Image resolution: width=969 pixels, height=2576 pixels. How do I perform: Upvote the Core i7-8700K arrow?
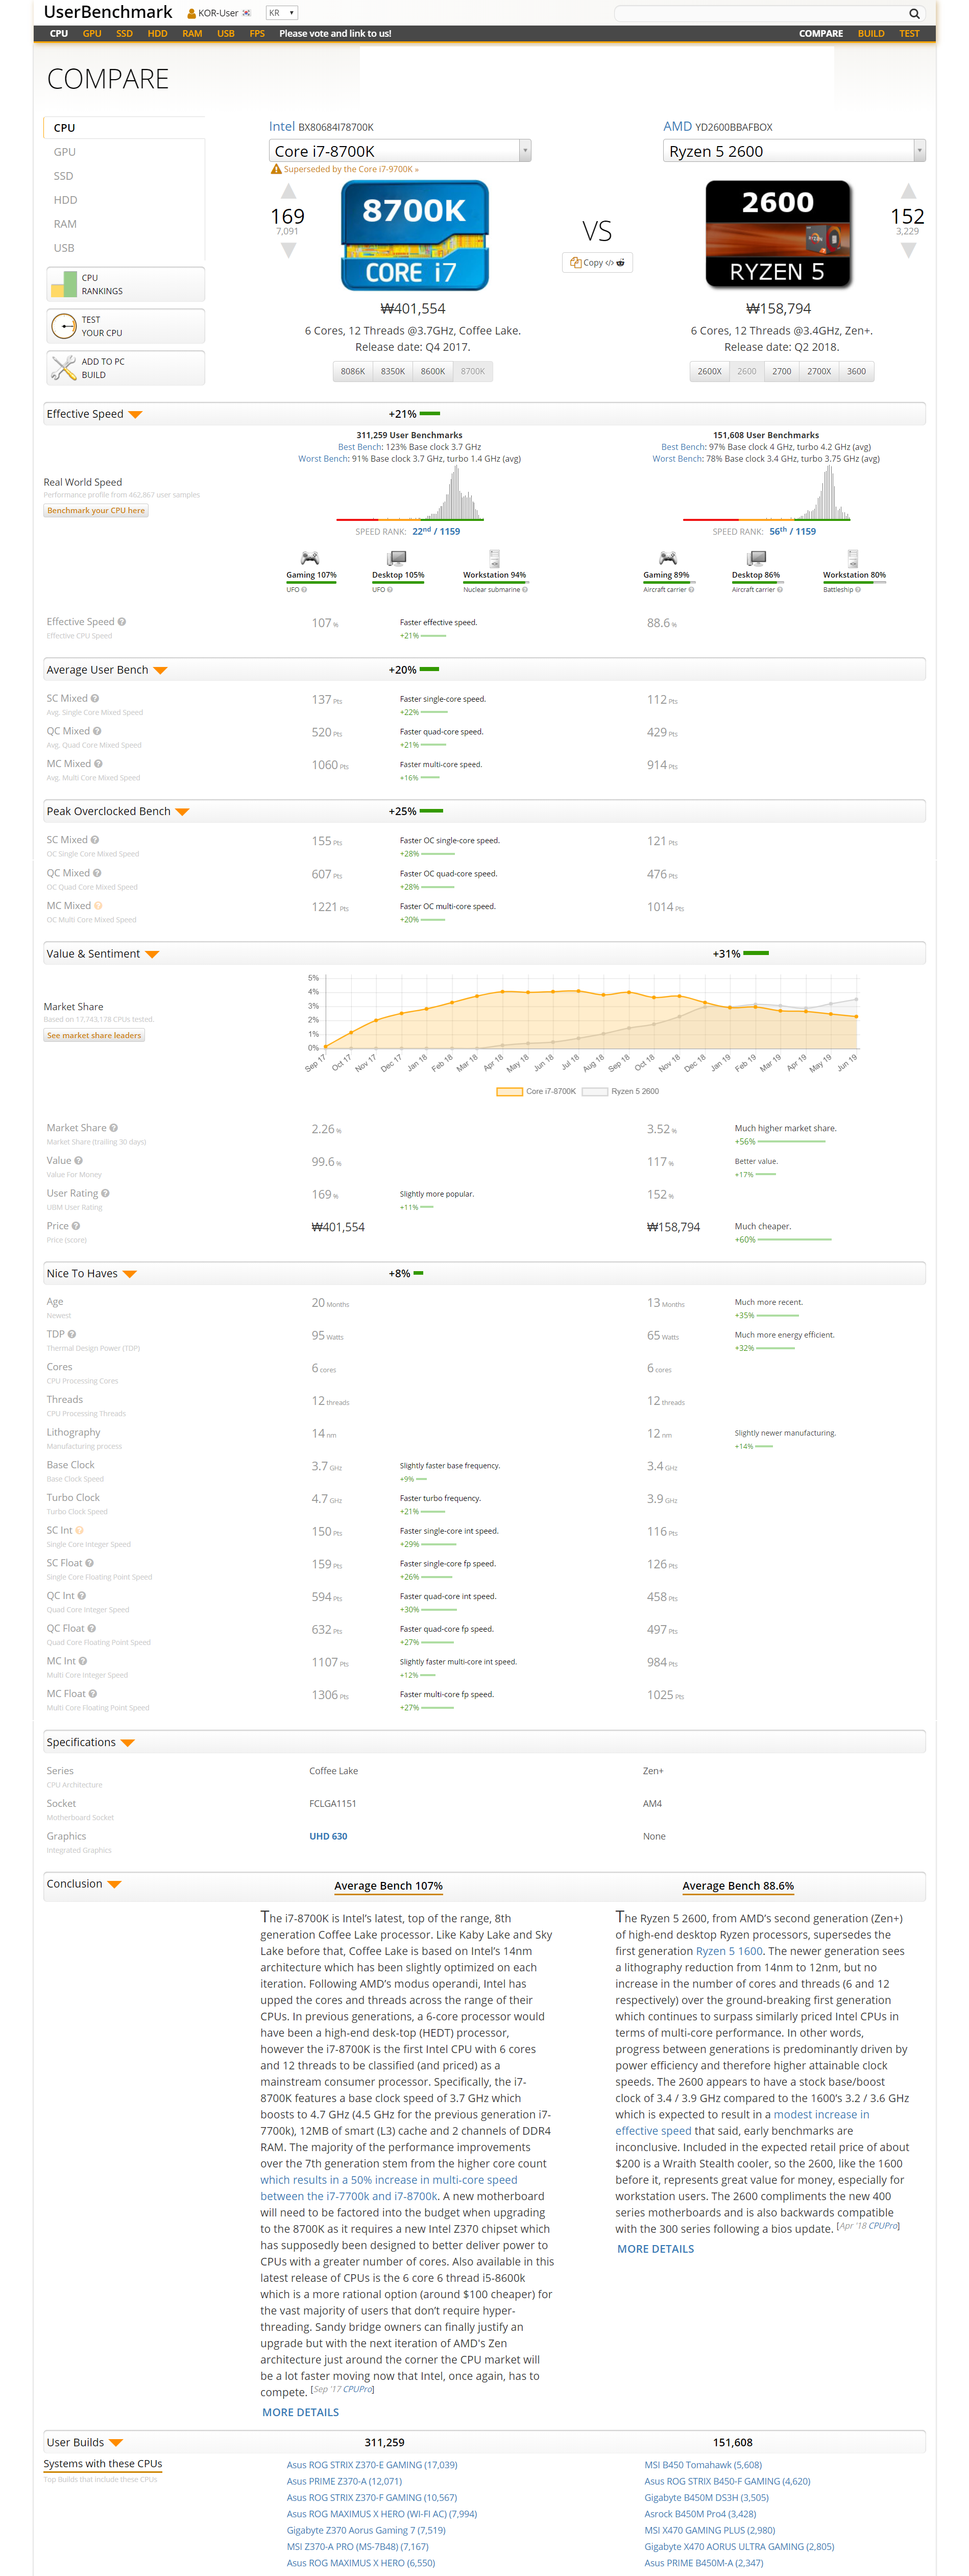coord(288,192)
